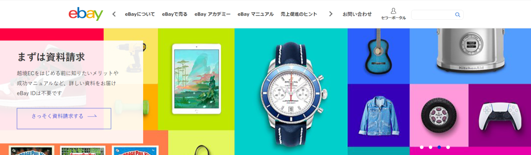Click the white game controller image
Screen dimensions: 531x155
pyautogui.click(x=499, y=117)
